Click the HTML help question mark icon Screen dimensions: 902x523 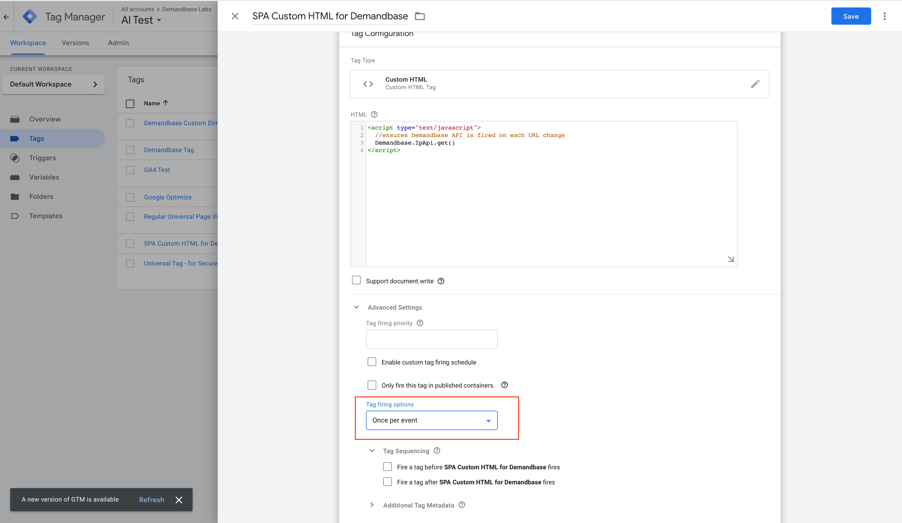point(374,114)
